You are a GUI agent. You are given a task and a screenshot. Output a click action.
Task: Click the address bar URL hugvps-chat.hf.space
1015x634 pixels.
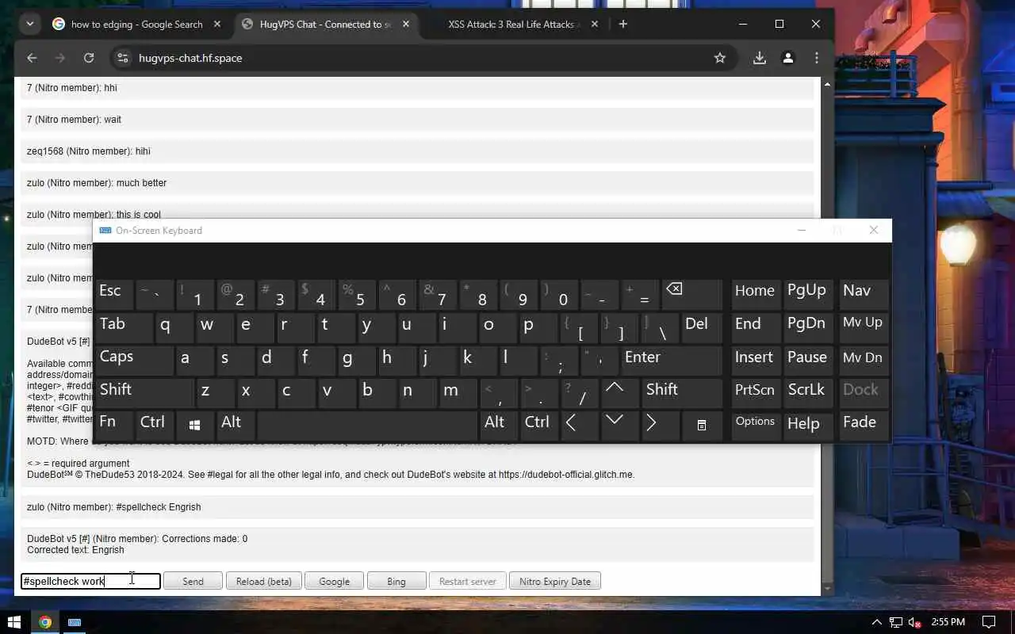coord(190,58)
